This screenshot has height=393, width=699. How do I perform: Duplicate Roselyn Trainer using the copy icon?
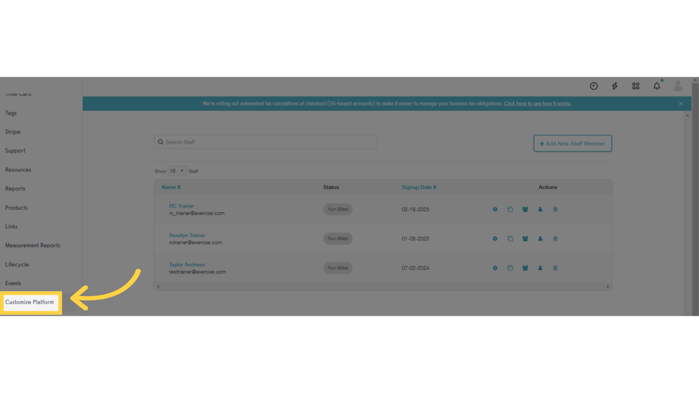point(510,238)
